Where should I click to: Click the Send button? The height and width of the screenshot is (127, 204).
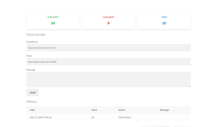33,92
